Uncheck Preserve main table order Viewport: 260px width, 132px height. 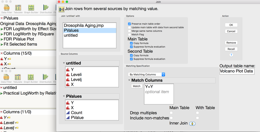click(129, 24)
